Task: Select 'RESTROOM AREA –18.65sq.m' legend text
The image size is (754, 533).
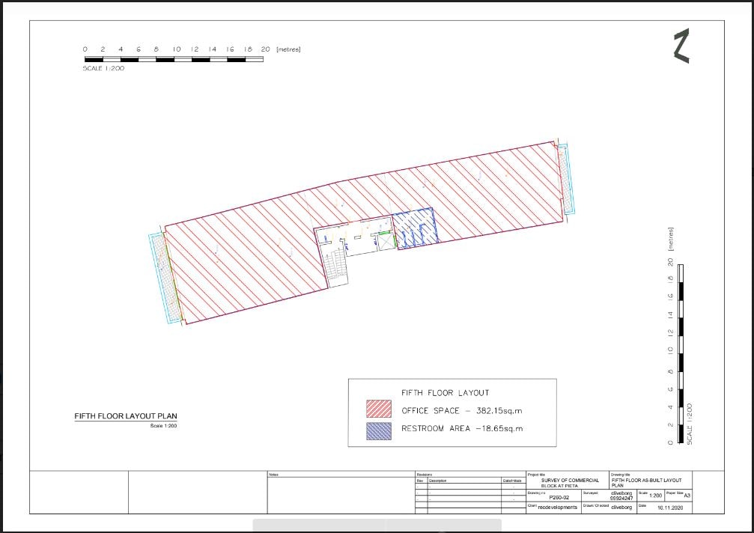Action: 462,429
